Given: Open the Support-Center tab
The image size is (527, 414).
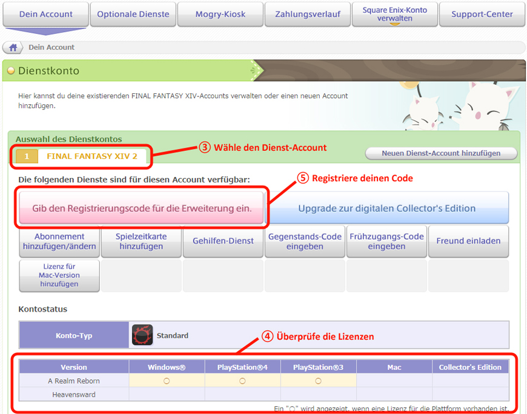Looking at the screenshot, I should coord(482,14).
